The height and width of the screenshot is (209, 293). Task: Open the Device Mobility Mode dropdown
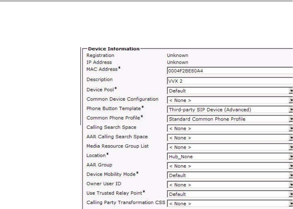click(230, 175)
